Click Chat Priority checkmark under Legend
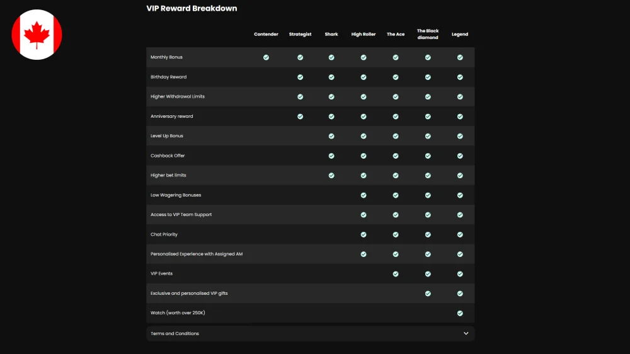 coord(460,235)
